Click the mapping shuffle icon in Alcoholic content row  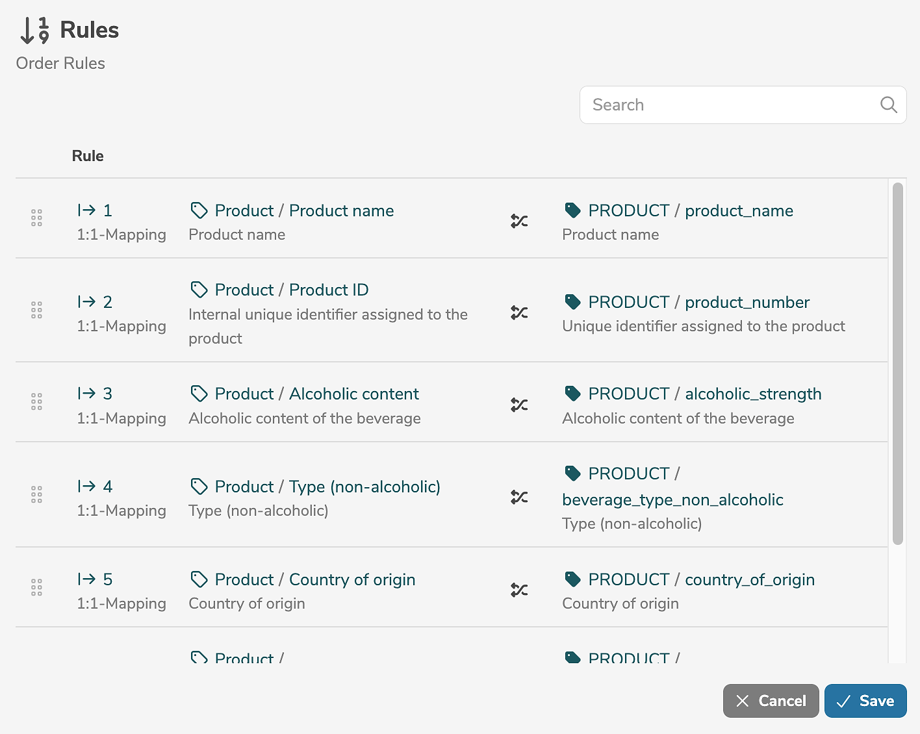pos(519,405)
